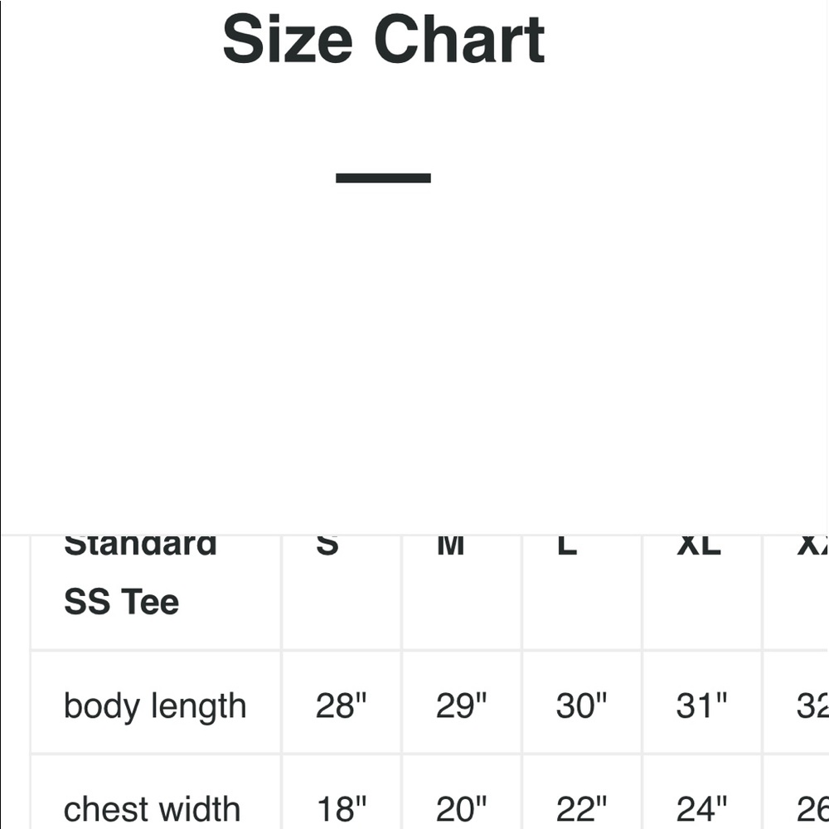Select the 20" chest width cell

(x=462, y=793)
